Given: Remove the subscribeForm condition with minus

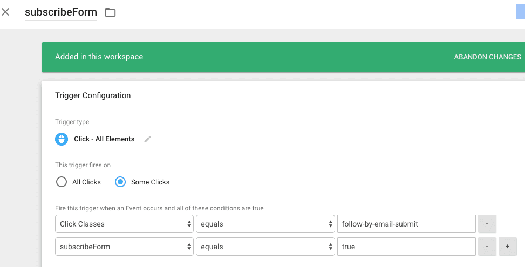Looking at the screenshot, I should [x=487, y=247].
